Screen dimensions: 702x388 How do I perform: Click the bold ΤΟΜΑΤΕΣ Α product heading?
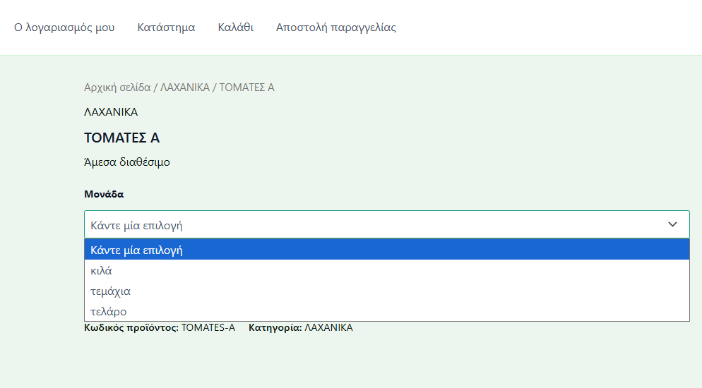click(122, 138)
